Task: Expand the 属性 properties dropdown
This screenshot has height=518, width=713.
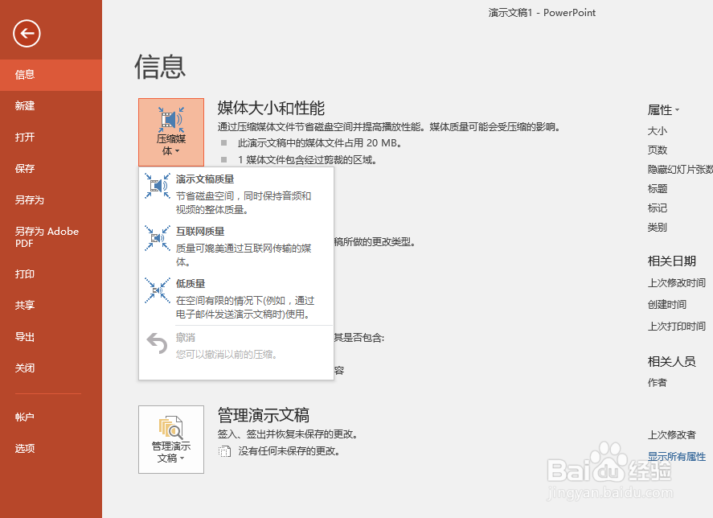Action: [x=663, y=109]
